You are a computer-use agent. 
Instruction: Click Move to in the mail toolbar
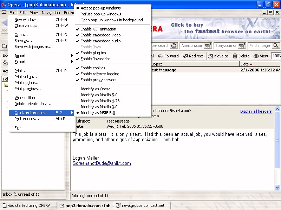tap(218, 56)
